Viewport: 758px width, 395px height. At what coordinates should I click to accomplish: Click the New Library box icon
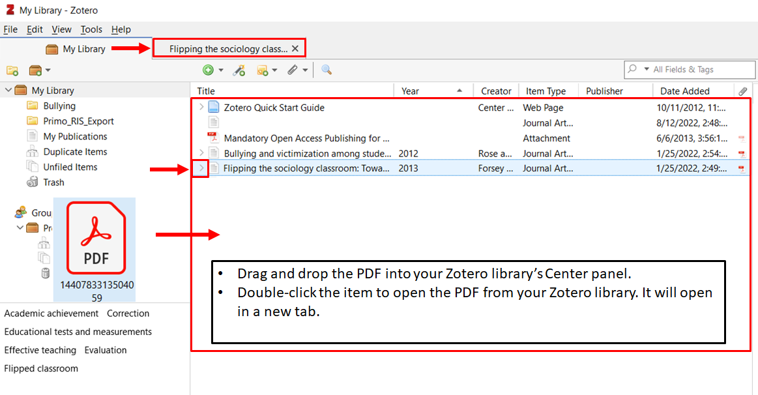pos(36,70)
